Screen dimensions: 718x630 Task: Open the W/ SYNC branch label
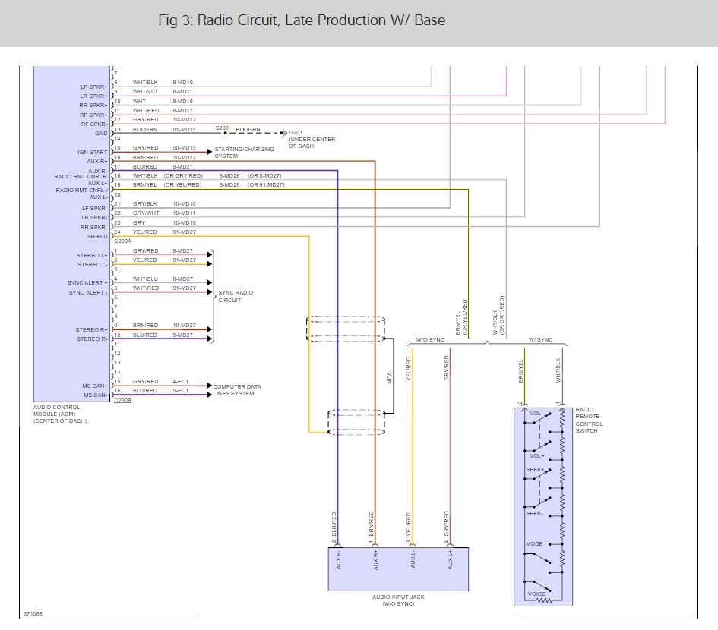click(x=540, y=339)
